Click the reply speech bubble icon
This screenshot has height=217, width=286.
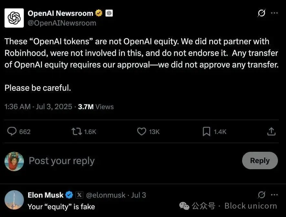pos(12,131)
